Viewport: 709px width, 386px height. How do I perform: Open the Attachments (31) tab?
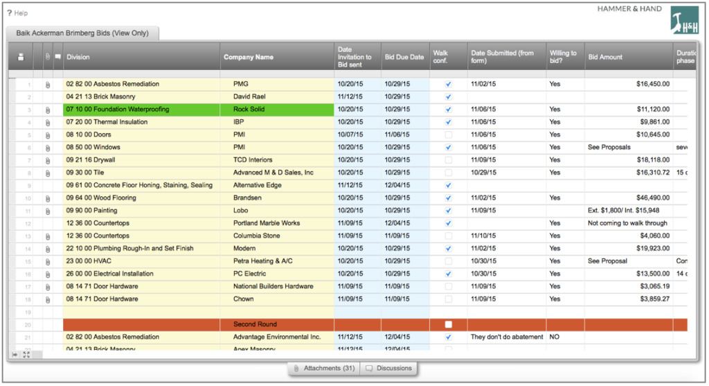324,369
